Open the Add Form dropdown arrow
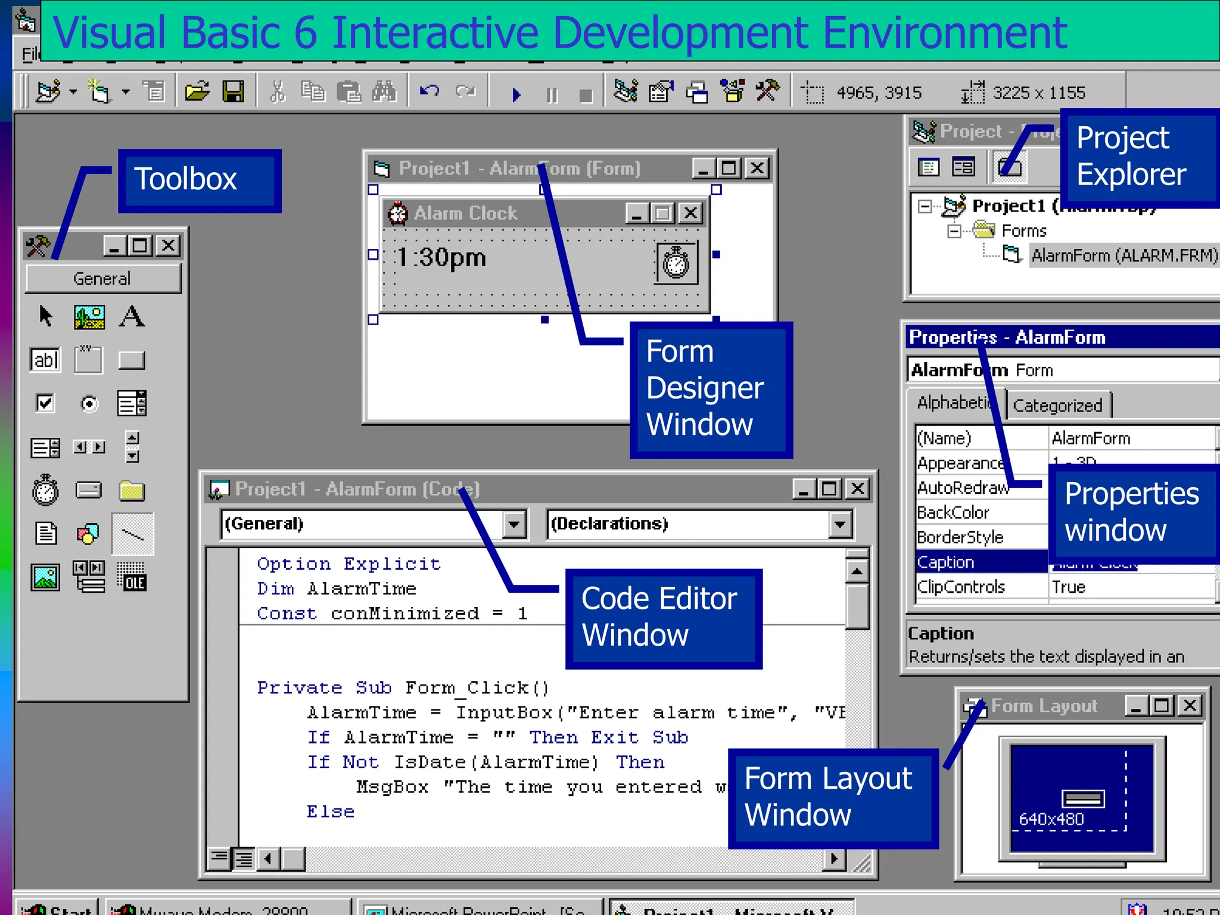Screen dimensions: 1220x915 pyautogui.click(x=126, y=92)
